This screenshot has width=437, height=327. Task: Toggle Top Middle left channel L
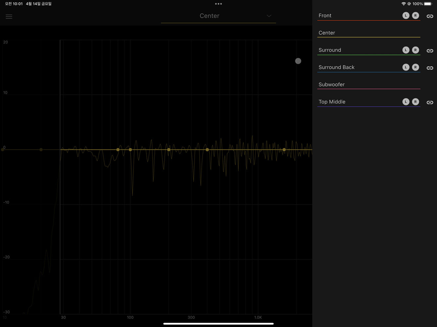pos(406,102)
